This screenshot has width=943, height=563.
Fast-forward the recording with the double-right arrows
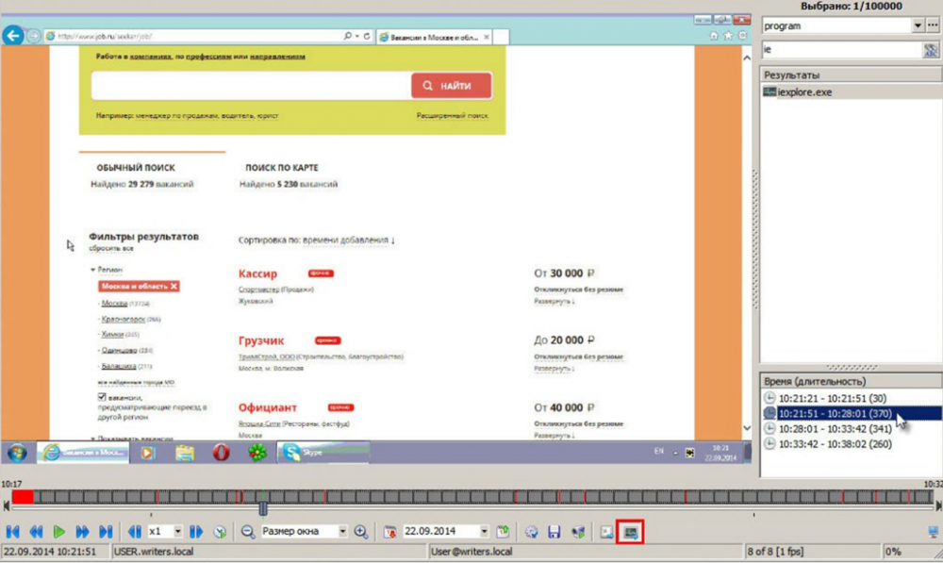82,532
